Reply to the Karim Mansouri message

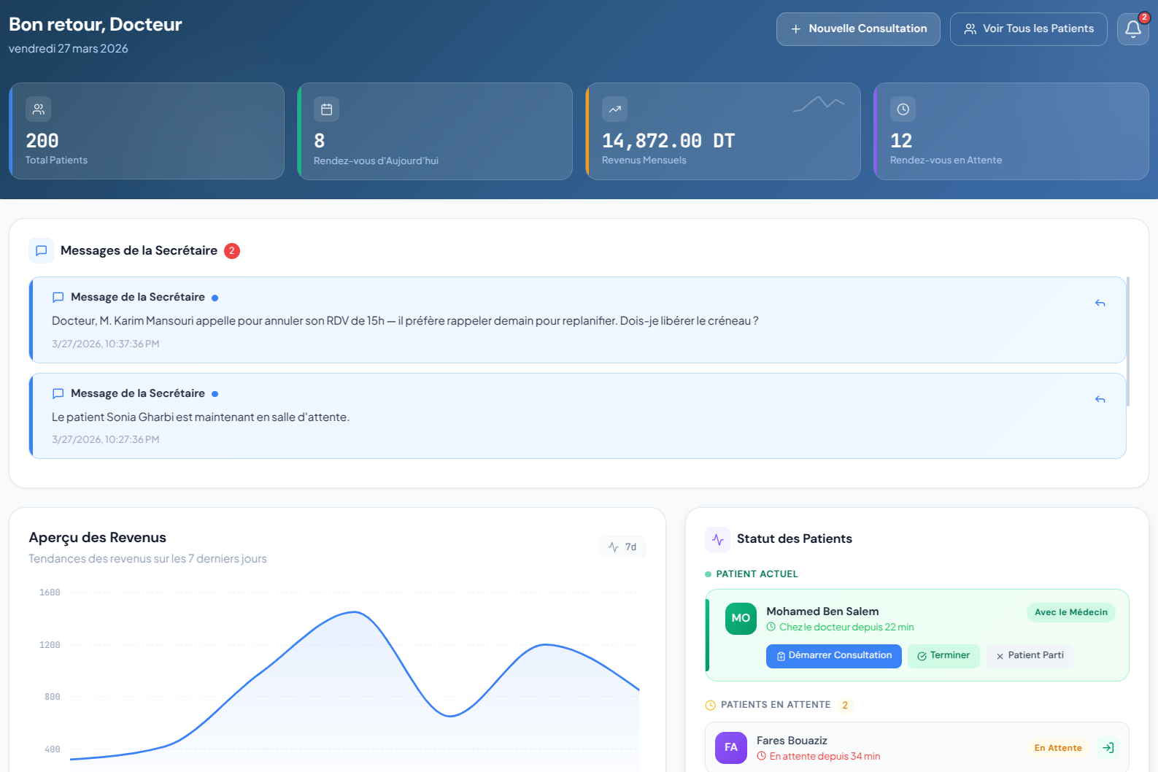1100,303
